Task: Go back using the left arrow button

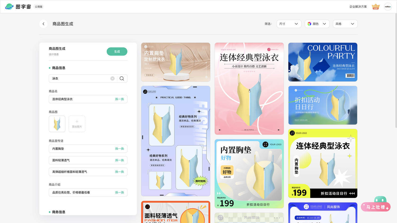Action: [44, 24]
